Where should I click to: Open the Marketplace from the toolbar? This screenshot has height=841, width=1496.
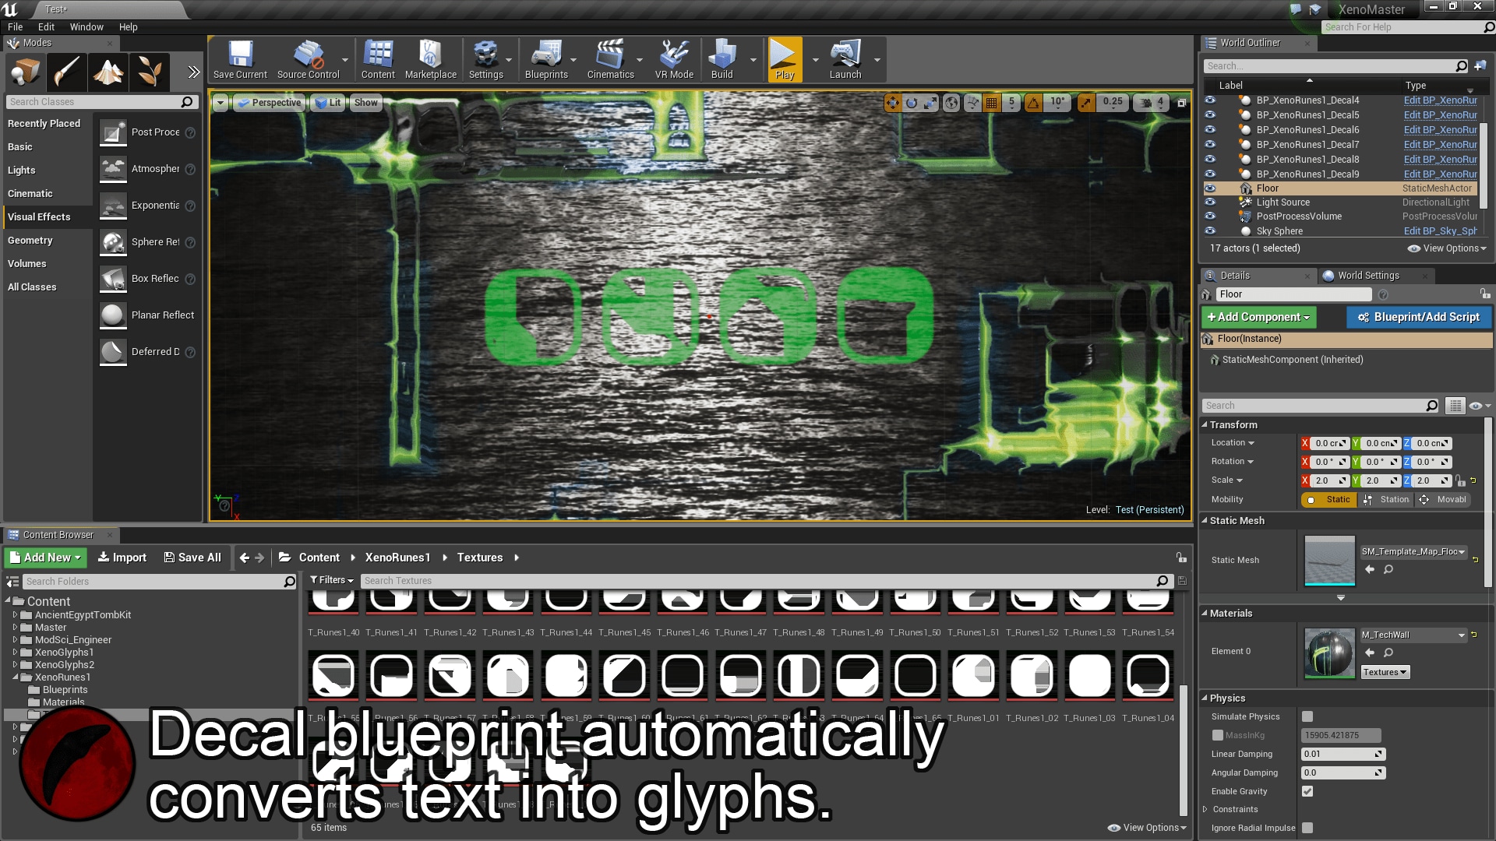431,58
